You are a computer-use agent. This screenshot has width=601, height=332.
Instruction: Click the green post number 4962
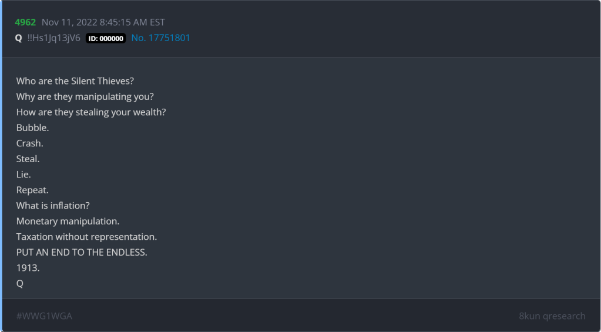(x=25, y=22)
